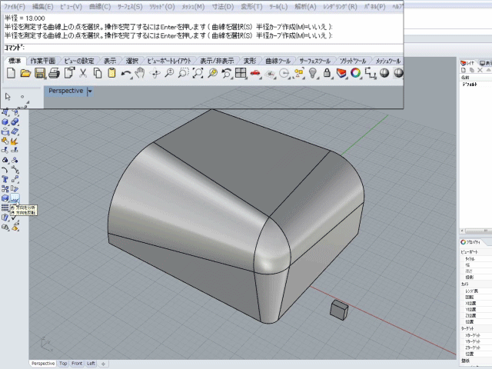Open the 曲線(C) menu
492x369 pixels.
pos(100,7)
